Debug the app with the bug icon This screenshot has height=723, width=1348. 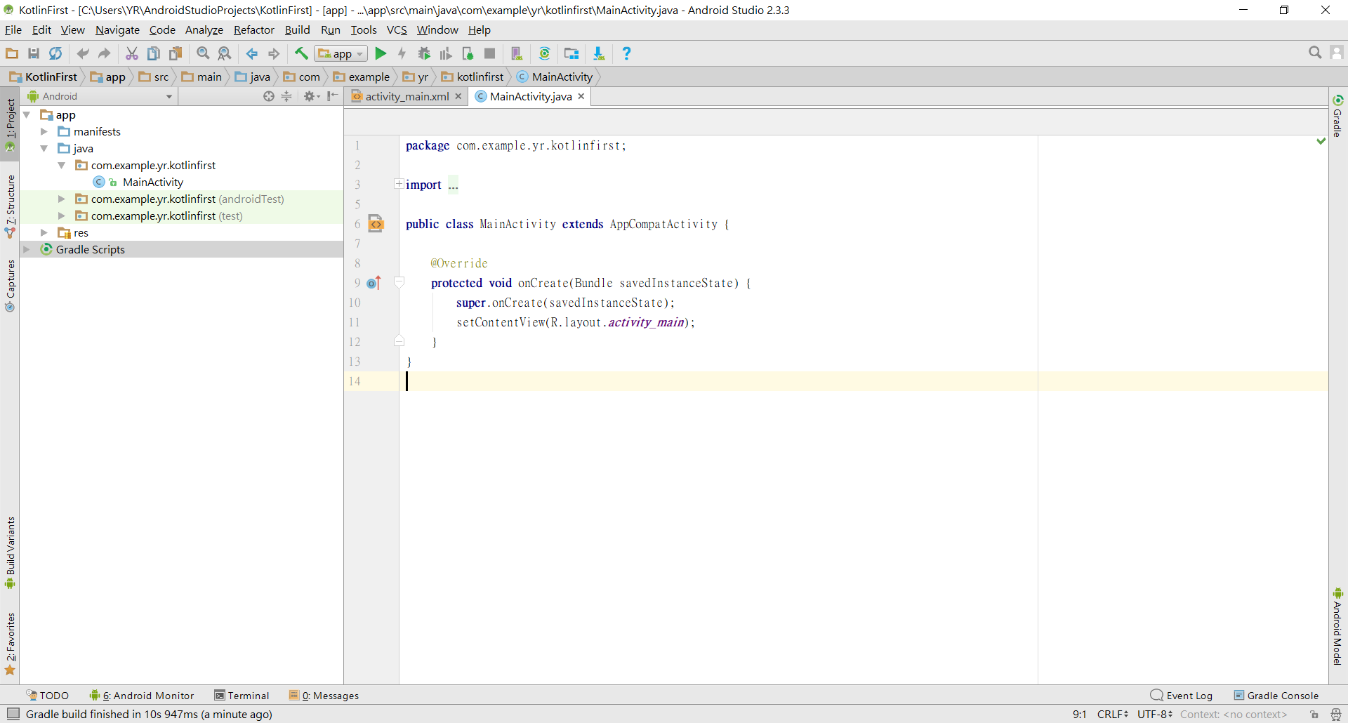tap(424, 53)
